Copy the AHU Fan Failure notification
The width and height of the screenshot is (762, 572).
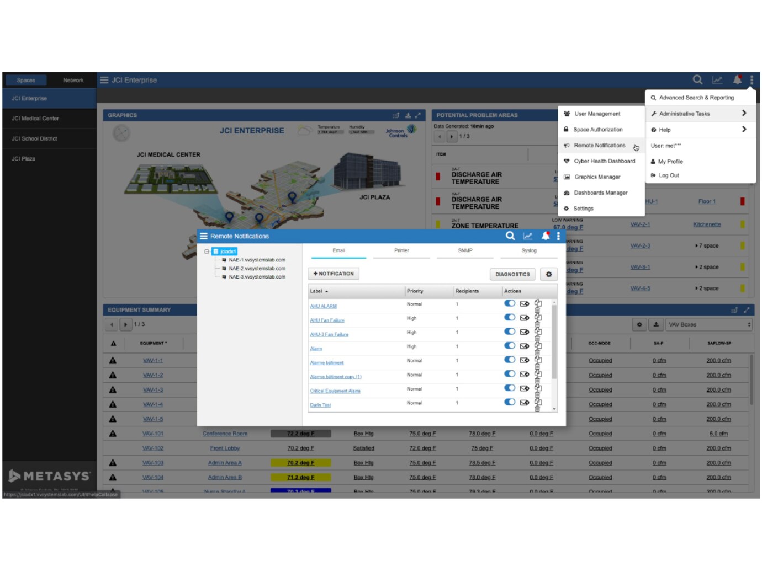[x=538, y=316]
